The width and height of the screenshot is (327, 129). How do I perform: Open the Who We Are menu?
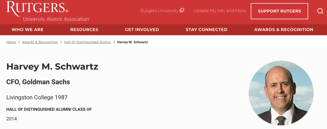28,30
